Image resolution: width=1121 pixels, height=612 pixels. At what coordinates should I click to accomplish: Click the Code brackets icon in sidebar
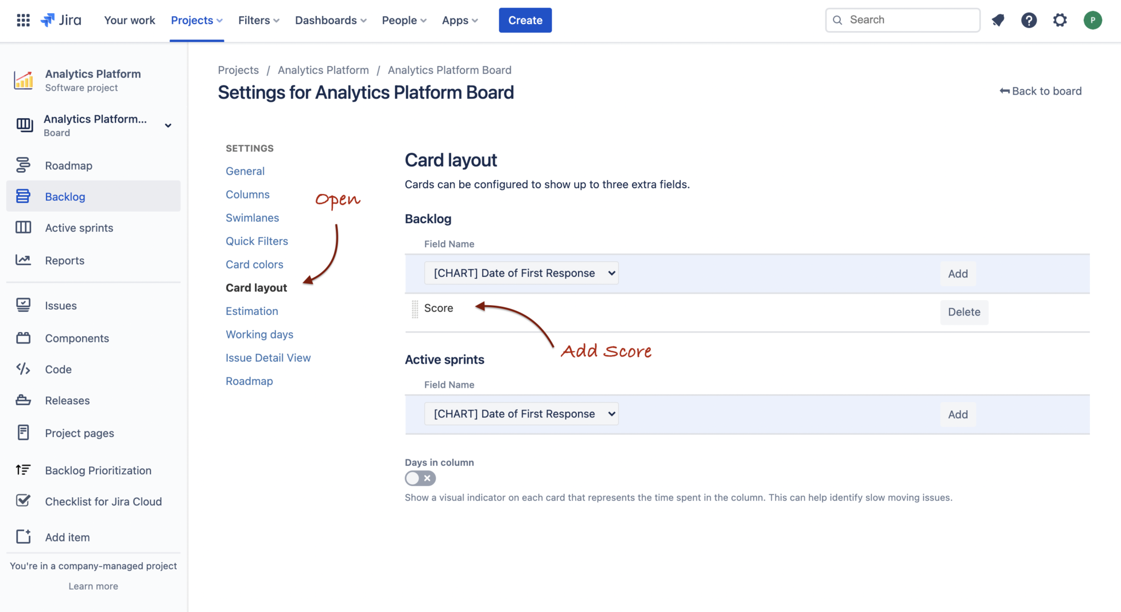click(x=23, y=369)
